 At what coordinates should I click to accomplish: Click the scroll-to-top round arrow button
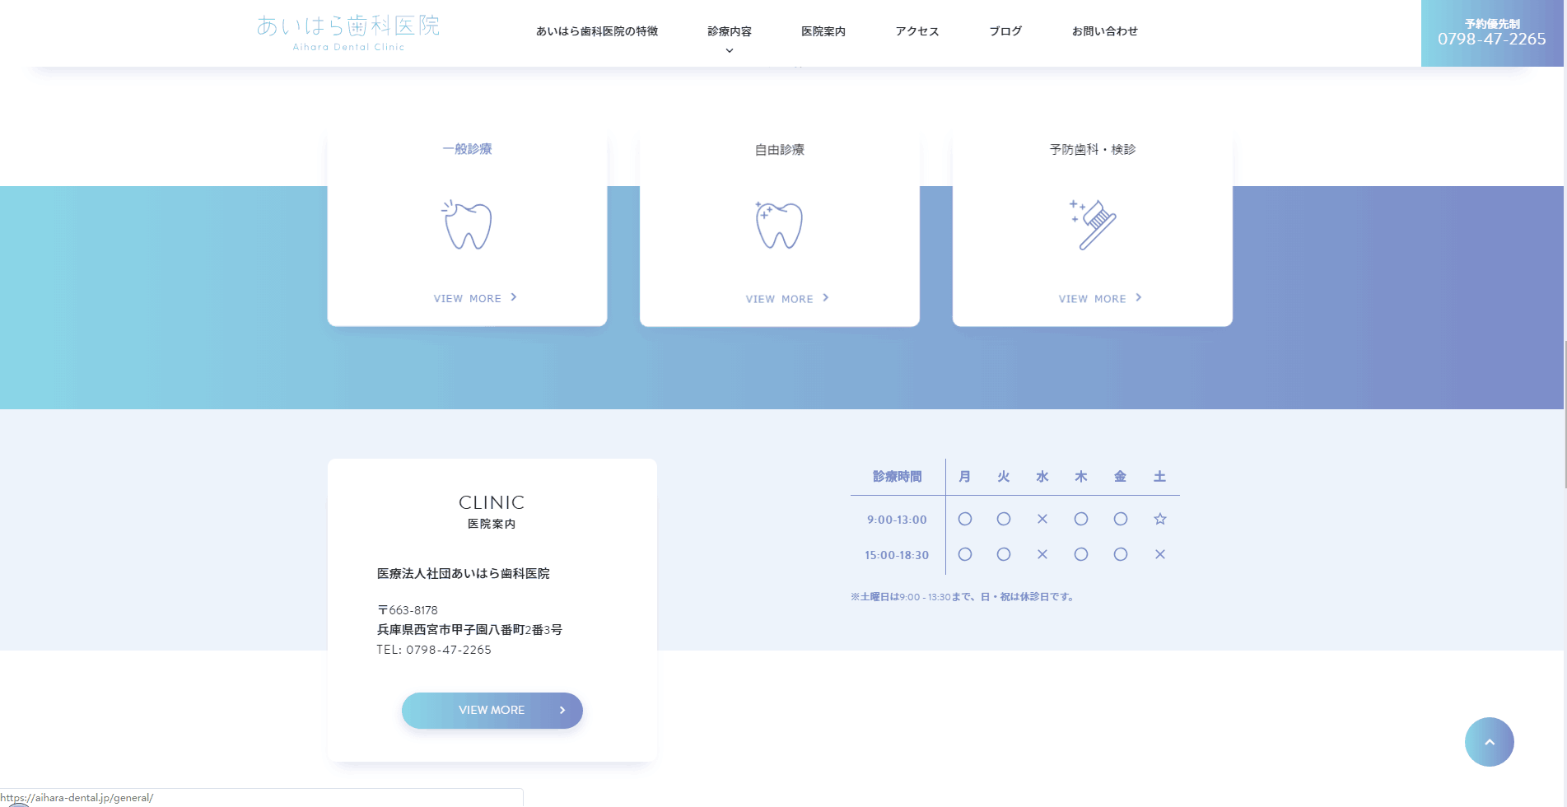[1489, 742]
